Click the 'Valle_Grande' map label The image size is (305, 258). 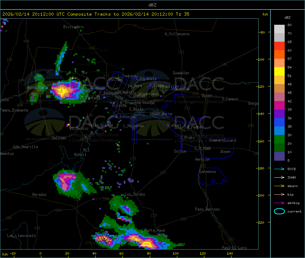coord(101,125)
